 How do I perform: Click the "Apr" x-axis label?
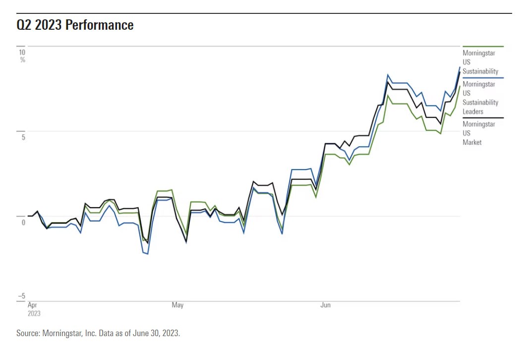(x=32, y=305)
